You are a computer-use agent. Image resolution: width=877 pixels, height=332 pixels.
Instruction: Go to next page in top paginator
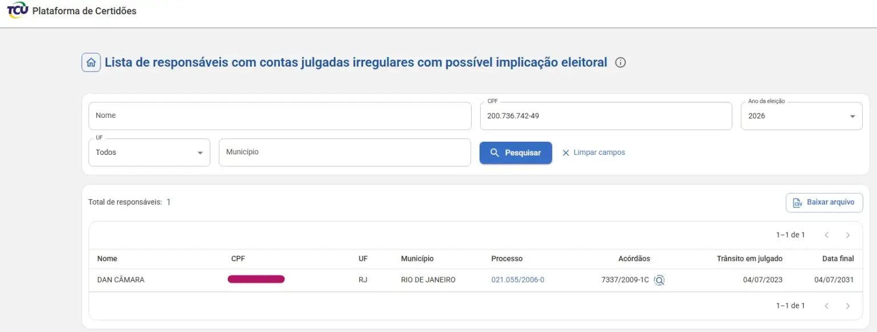point(848,235)
